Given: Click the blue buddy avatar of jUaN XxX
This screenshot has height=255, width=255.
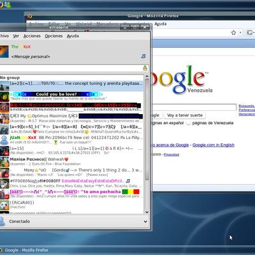Looking at the screenshot, I should click(x=4, y=140).
